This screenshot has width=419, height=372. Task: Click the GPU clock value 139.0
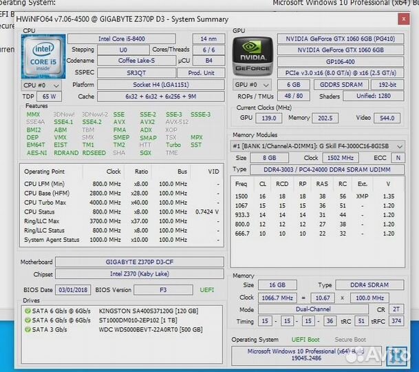[269, 118]
